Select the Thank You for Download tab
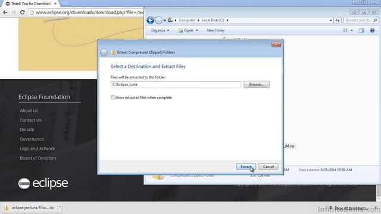This screenshot has height=214, width=381. [x=30, y=4]
